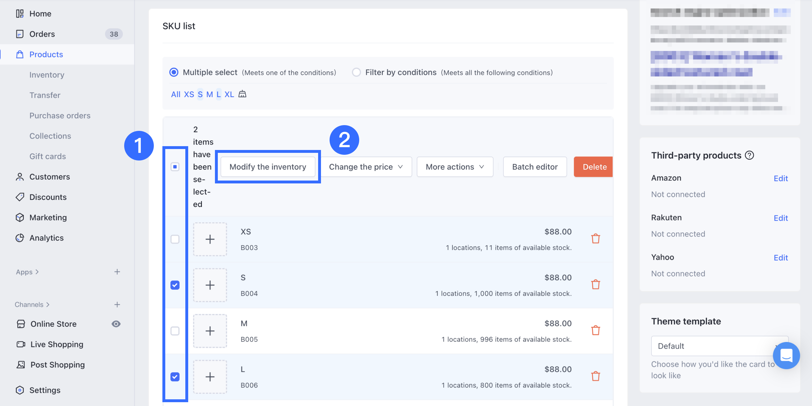Go to Inventory in the sidebar
Screen dimensions: 812x406
(x=47, y=75)
